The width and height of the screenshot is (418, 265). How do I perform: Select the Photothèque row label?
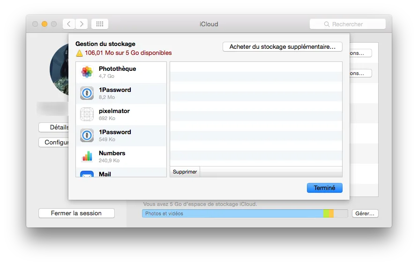117,68
